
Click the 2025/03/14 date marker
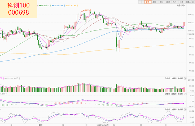click(x=103, y=125)
